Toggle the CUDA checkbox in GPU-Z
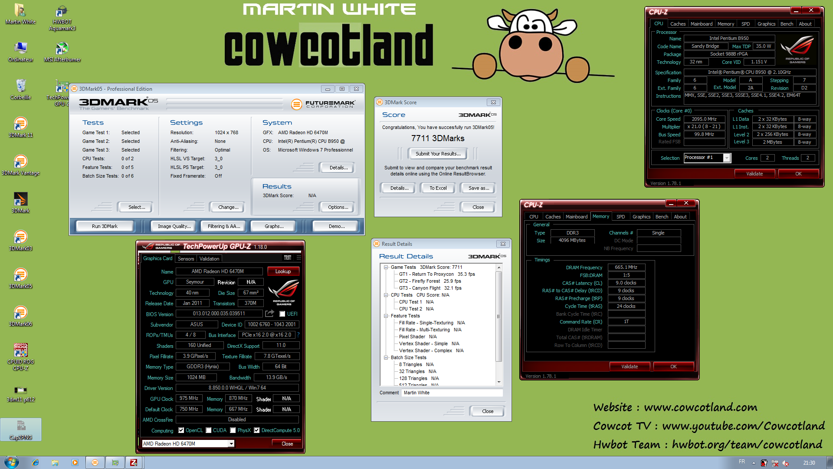 (209, 430)
